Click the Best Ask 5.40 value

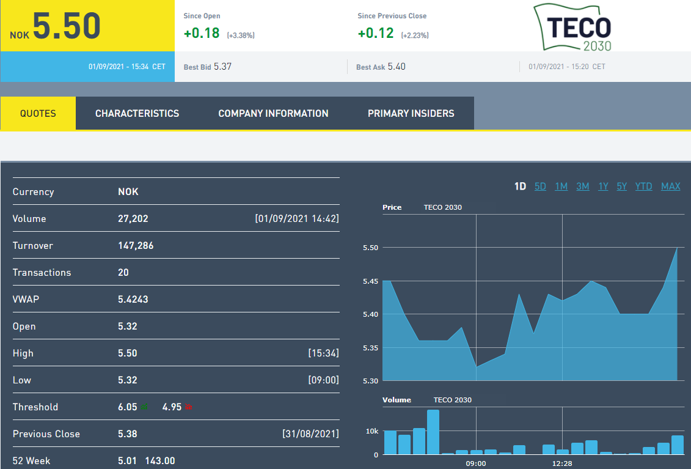[x=397, y=67]
